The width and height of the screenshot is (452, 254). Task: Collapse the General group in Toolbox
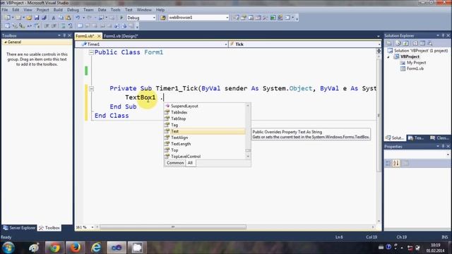click(x=6, y=42)
